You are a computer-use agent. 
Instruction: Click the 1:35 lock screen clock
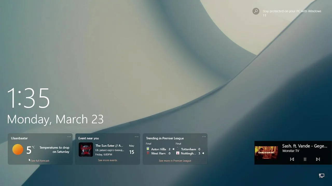click(28, 98)
